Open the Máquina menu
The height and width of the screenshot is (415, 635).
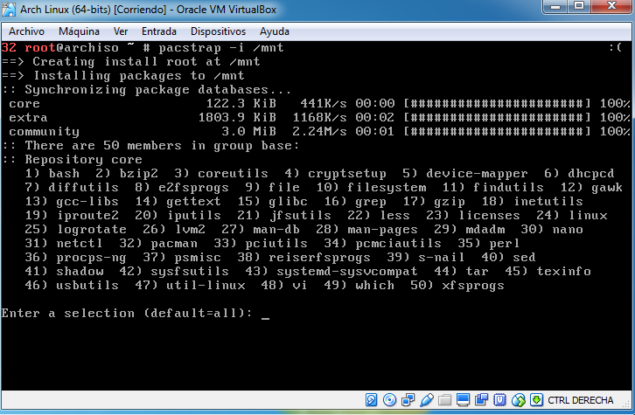[x=79, y=31]
